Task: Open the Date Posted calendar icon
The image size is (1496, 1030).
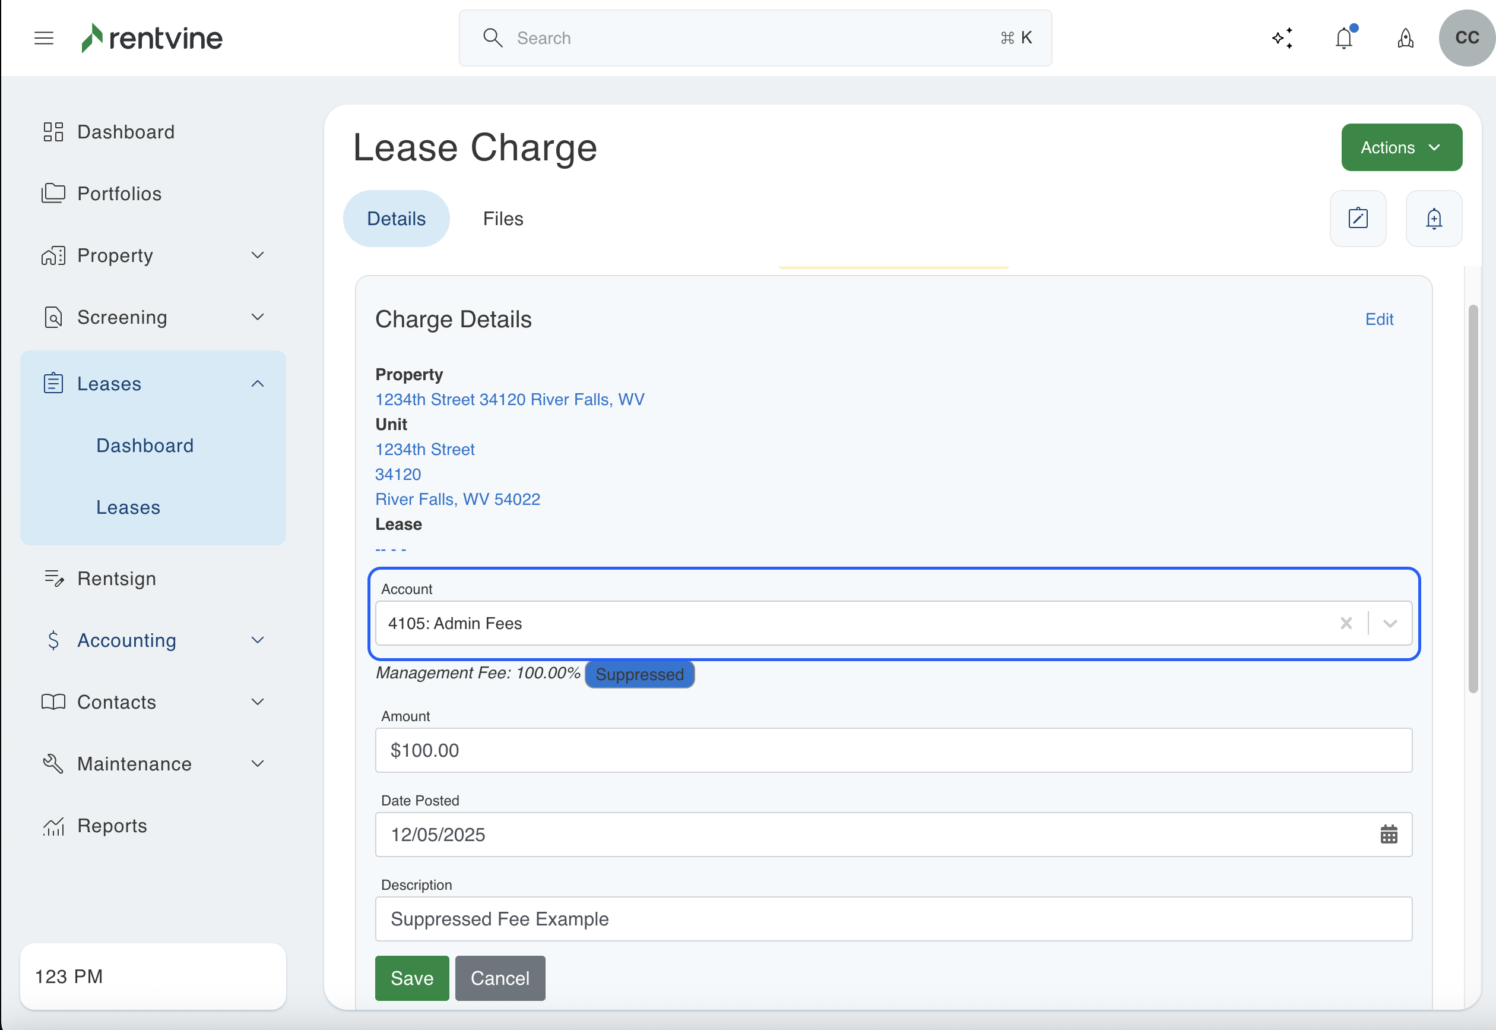Action: 1389,835
